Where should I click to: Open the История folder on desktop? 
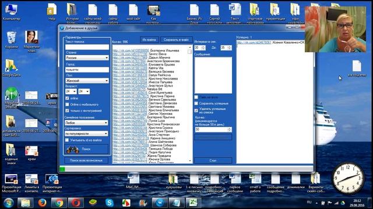pyautogui.click(x=72, y=13)
